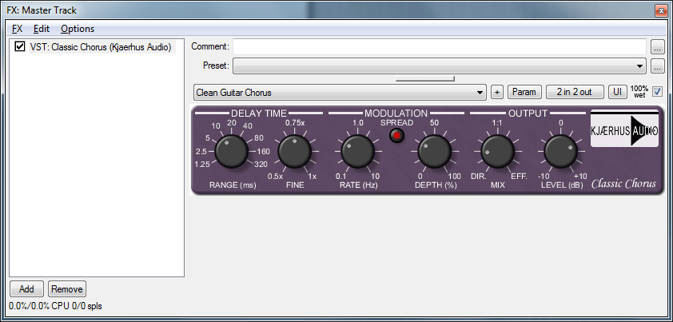Click the RANGE (ms) delay time knob

pyautogui.click(x=231, y=151)
